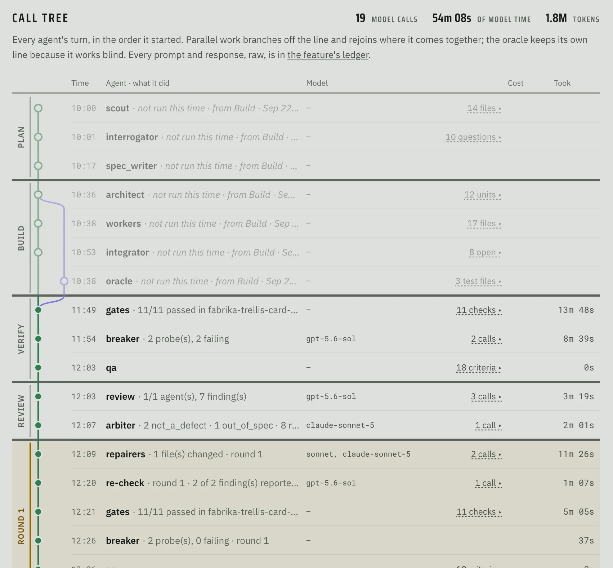Click '11m 26s' duration in repairers row
This screenshot has width=613, height=568.
coord(576,454)
